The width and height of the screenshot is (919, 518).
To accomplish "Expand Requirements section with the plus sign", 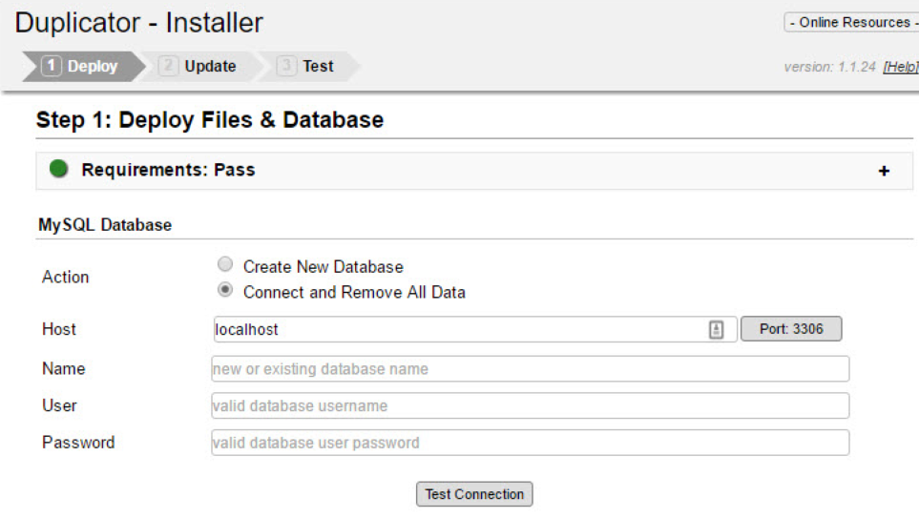I will point(884,172).
